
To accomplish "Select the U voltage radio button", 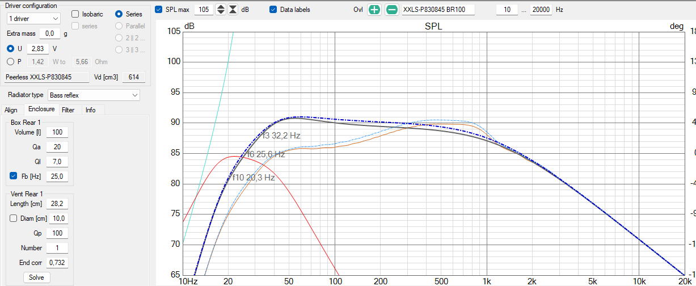I will tap(11, 49).
